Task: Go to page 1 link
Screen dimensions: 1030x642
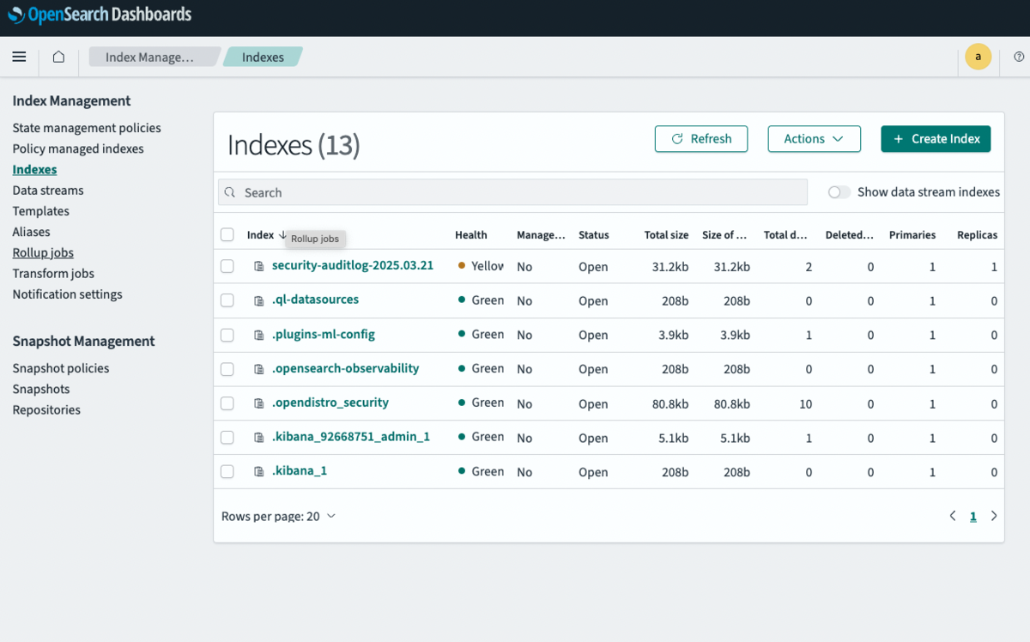Action: tap(973, 517)
